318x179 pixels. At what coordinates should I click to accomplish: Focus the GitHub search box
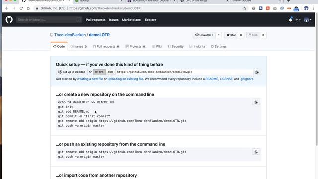[x=49, y=20]
